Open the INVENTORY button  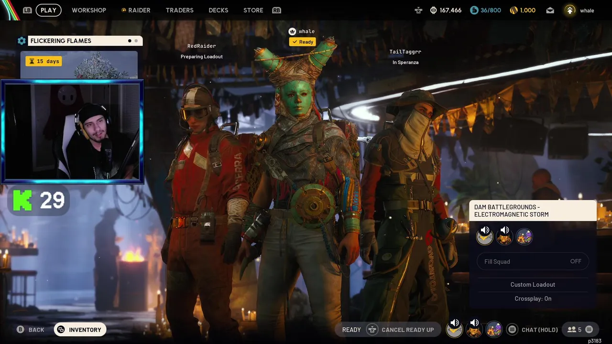coord(80,330)
